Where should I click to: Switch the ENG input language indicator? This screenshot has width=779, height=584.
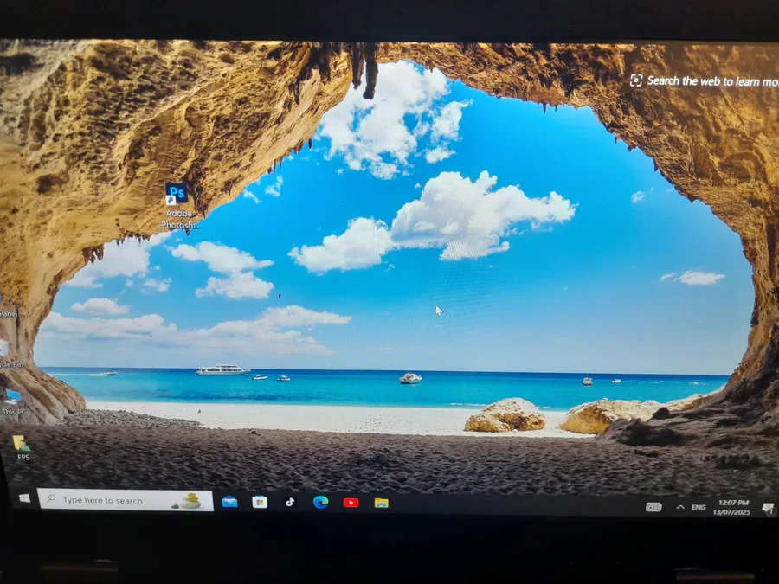point(699,507)
